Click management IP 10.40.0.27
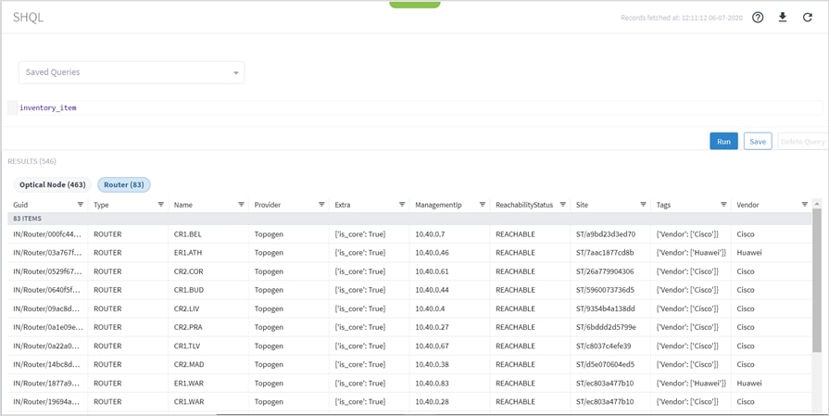 pos(432,327)
